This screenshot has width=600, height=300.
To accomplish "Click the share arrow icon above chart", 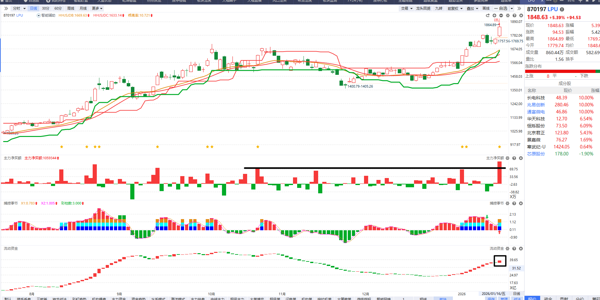I will (x=488, y=15).
